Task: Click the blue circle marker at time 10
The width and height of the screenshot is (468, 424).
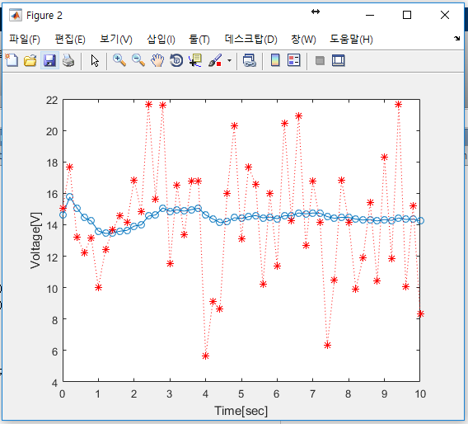Action: (x=420, y=221)
